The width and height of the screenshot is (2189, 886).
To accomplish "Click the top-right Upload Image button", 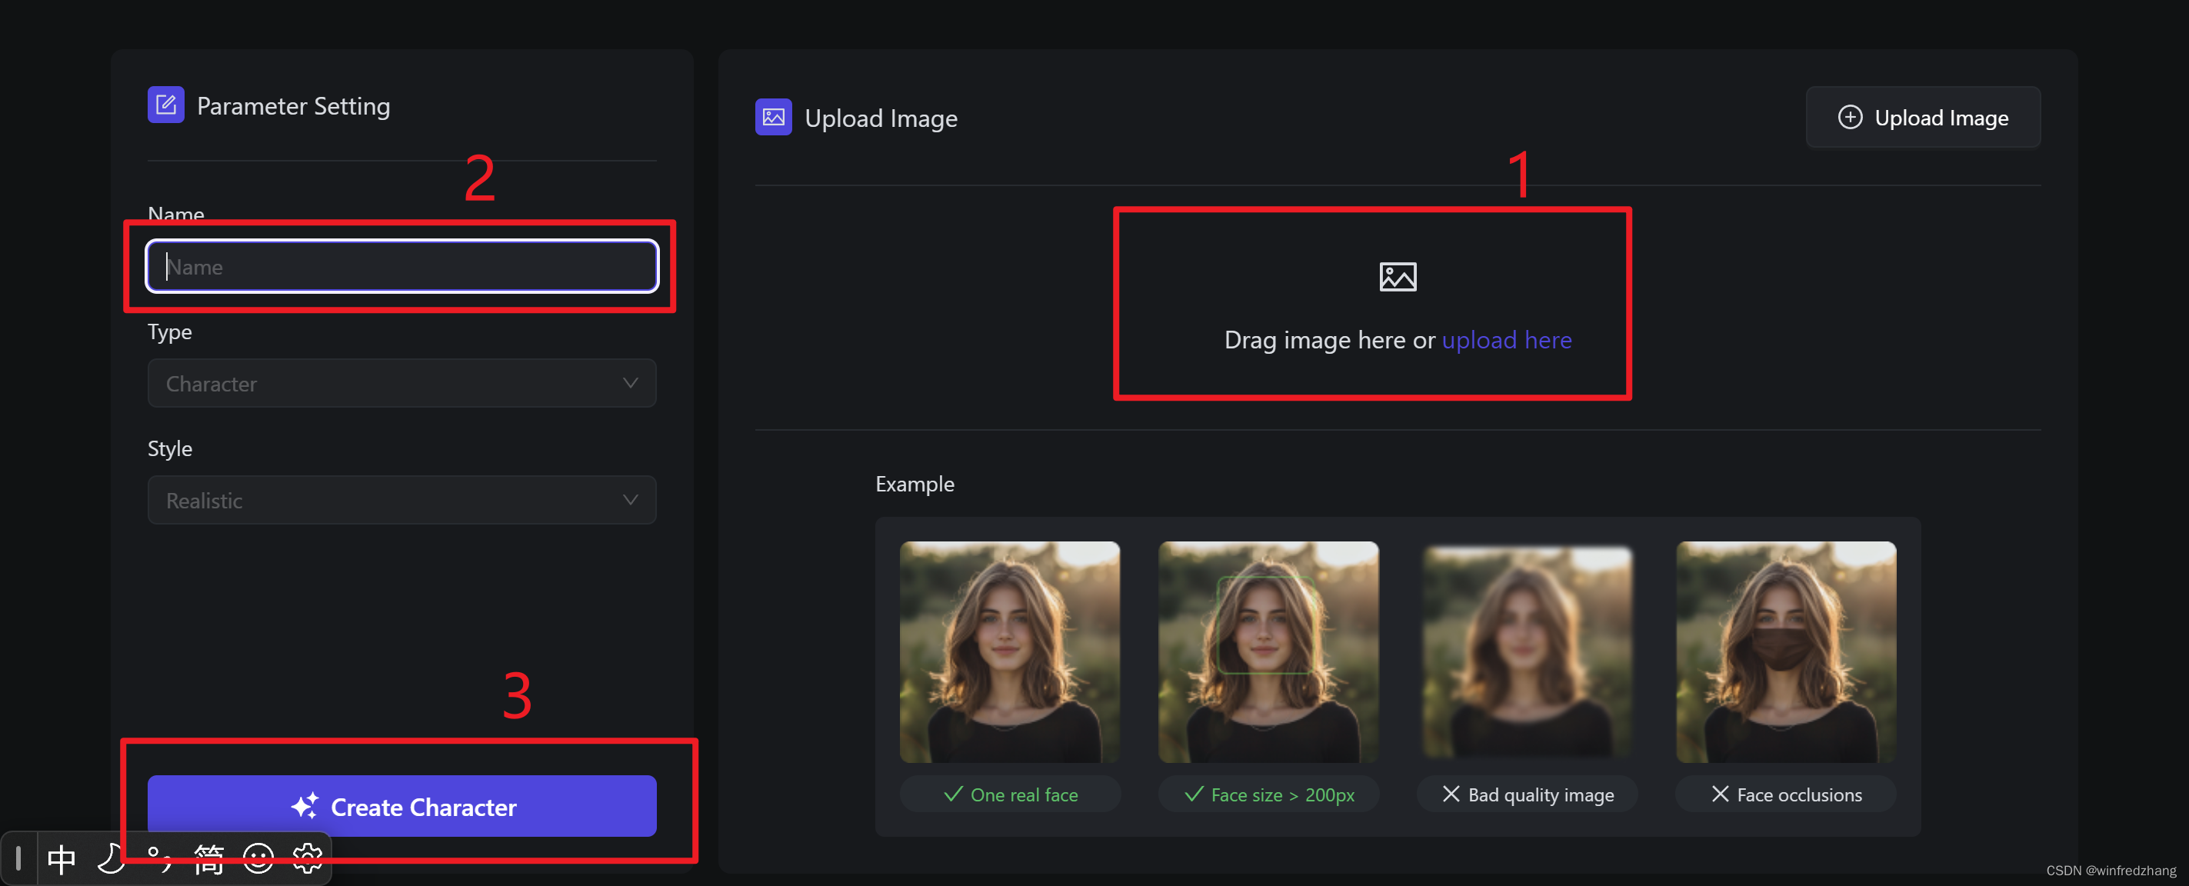I will coord(1922,117).
